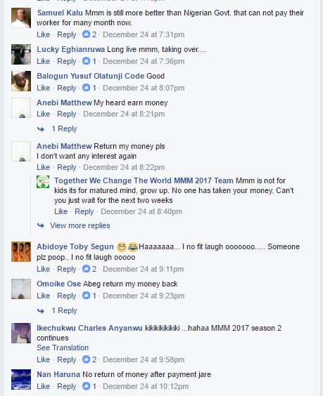Open MMM 2017 Team page avatar

coord(43,182)
